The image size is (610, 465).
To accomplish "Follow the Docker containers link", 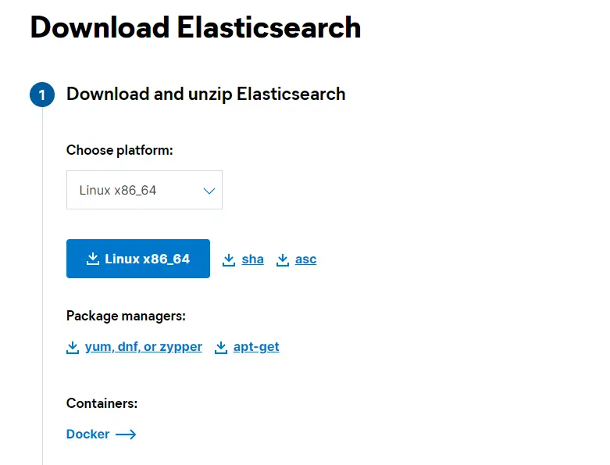I will (88, 434).
